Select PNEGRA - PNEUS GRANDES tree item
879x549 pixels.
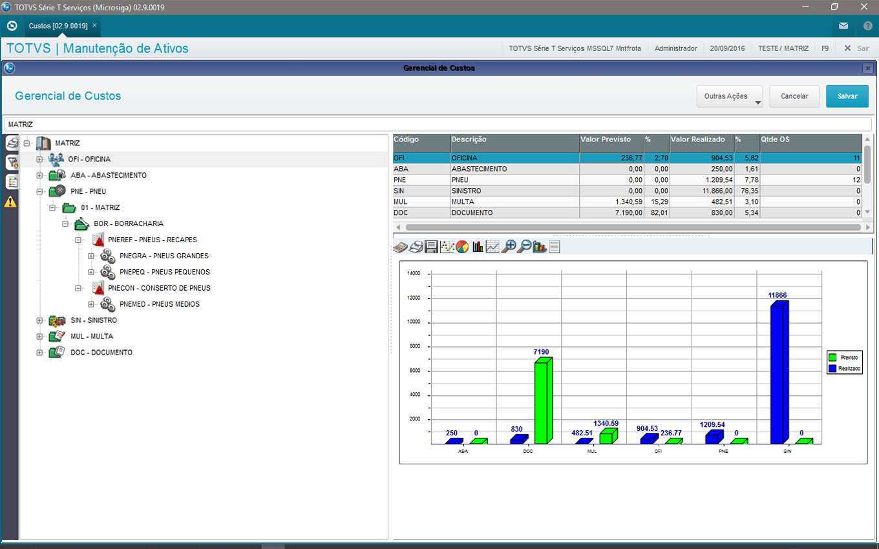coord(164,256)
